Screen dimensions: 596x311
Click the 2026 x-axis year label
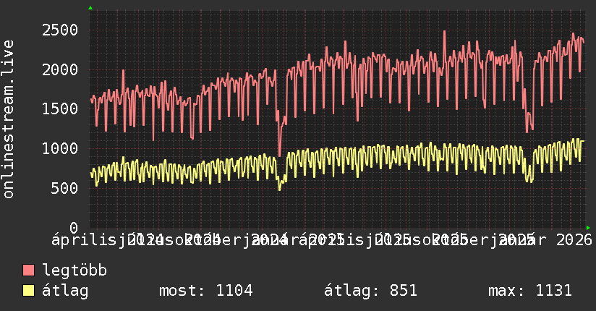pyautogui.click(x=574, y=240)
